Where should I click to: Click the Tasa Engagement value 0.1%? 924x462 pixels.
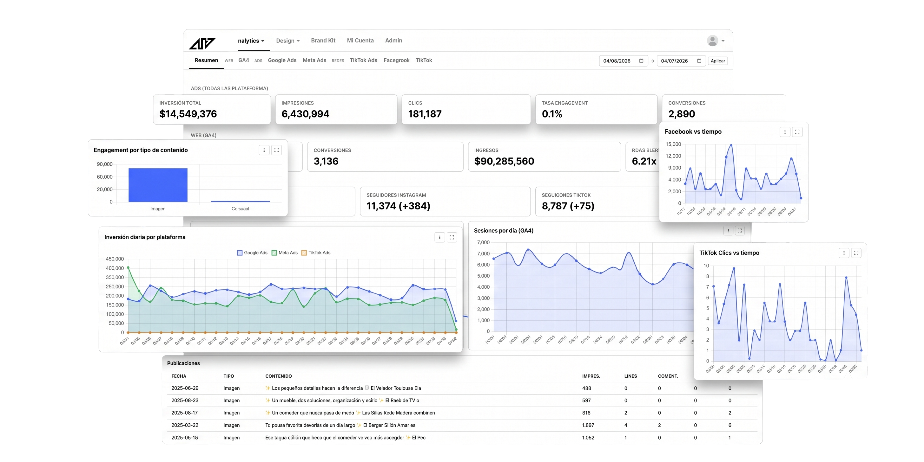click(x=552, y=114)
